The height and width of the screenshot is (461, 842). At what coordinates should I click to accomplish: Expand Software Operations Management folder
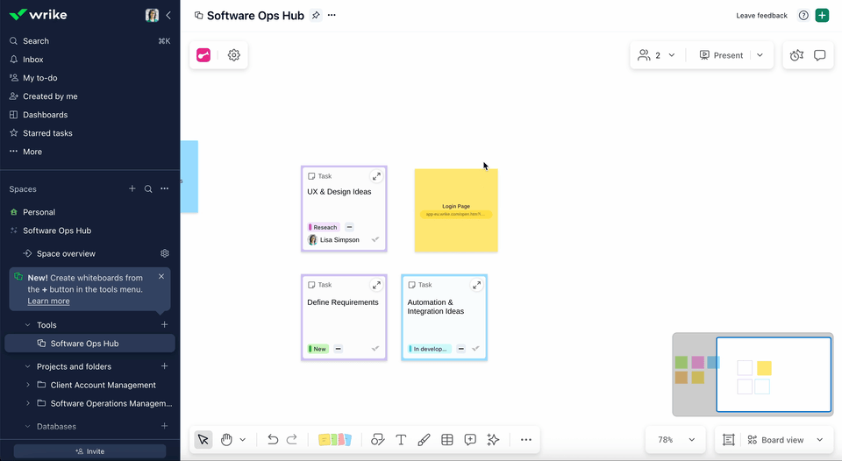(28, 403)
